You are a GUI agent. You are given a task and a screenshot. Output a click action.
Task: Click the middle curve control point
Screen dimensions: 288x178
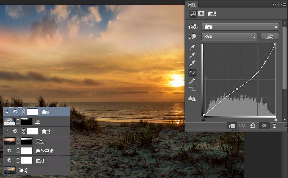(x=236, y=89)
